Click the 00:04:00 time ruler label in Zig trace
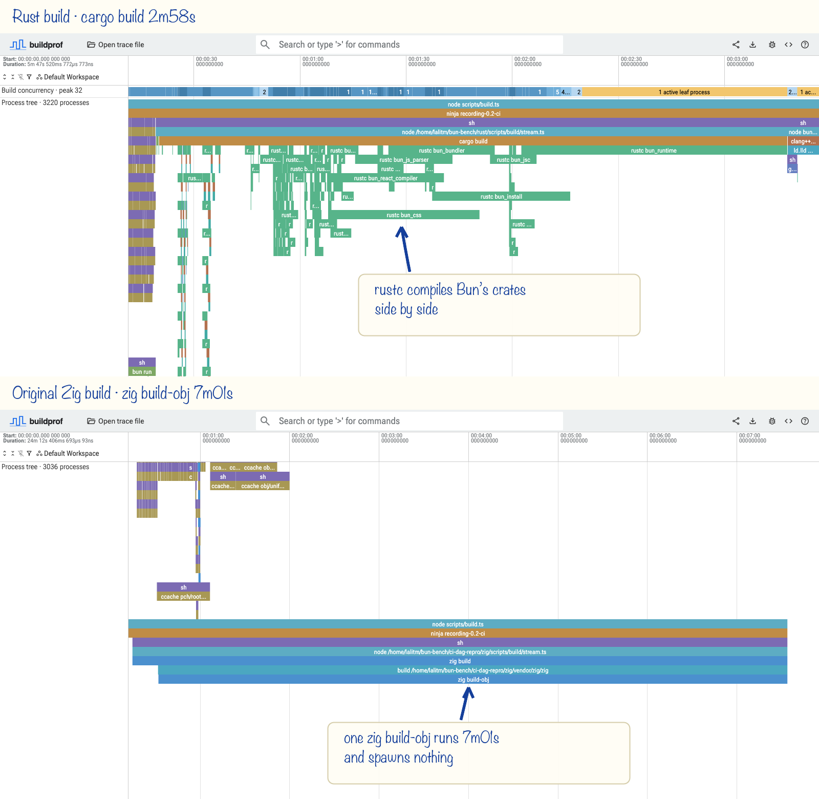 click(484, 438)
